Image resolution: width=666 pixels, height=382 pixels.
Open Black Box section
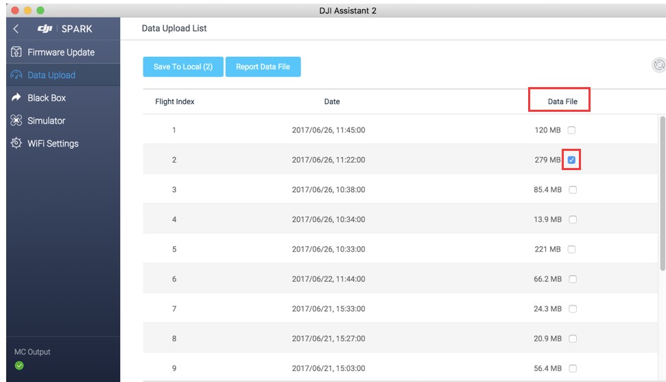[x=63, y=98]
